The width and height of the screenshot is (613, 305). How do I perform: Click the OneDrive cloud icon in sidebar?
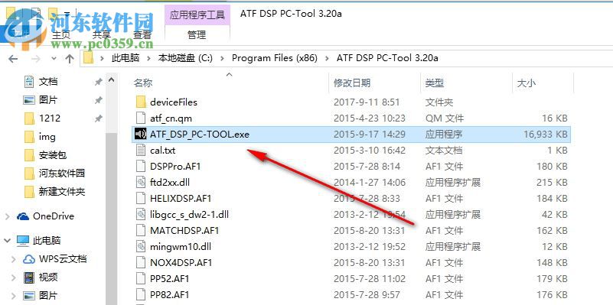coord(23,216)
